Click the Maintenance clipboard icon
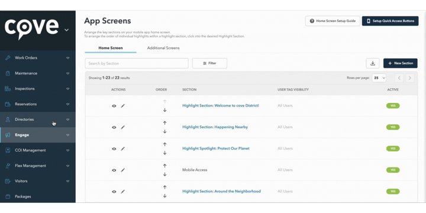 click(8, 73)
